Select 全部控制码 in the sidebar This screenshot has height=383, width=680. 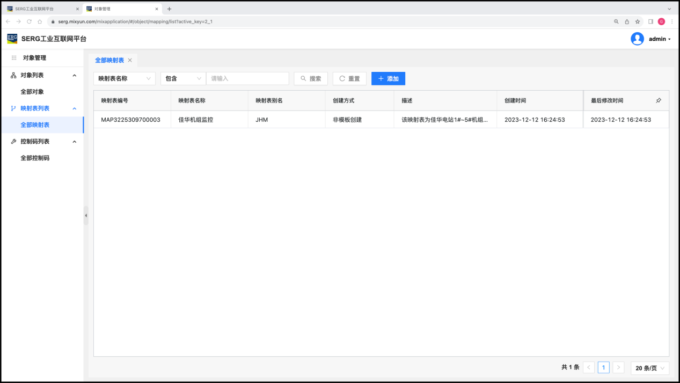[x=35, y=158]
